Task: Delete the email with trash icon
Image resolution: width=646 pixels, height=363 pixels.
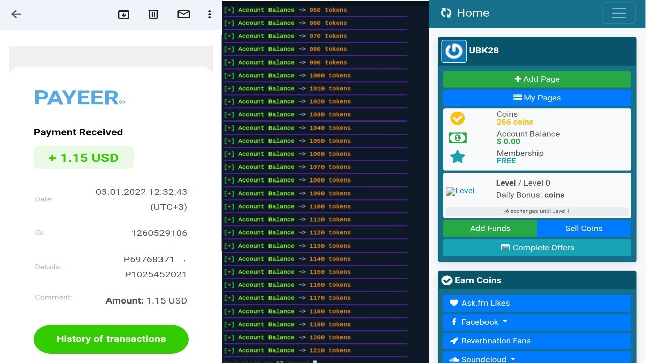Action: tap(154, 14)
